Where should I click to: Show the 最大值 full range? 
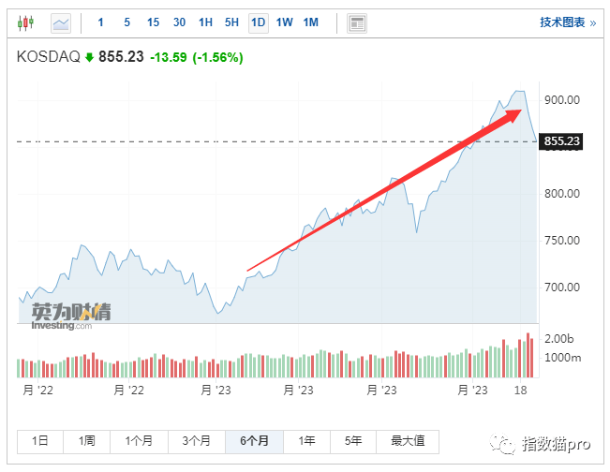click(x=408, y=440)
